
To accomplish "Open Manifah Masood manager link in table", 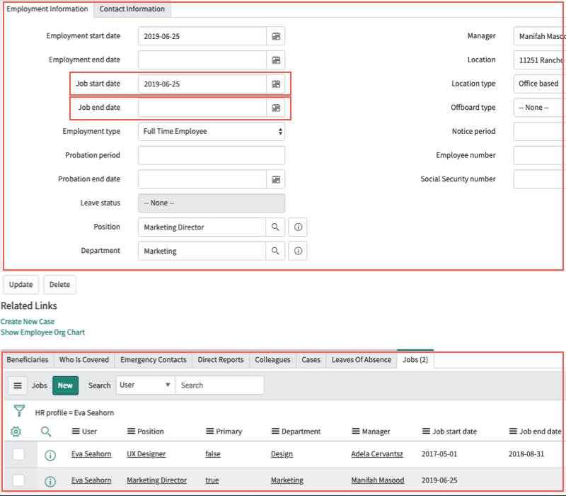I will tap(378, 480).
